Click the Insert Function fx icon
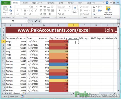Viewport: 121px width, 99px height. tap(39, 21)
